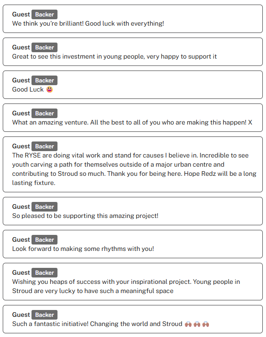Click Guest name on 'Look forward' comment
This screenshot has height=337, width=266.
(21, 239)
